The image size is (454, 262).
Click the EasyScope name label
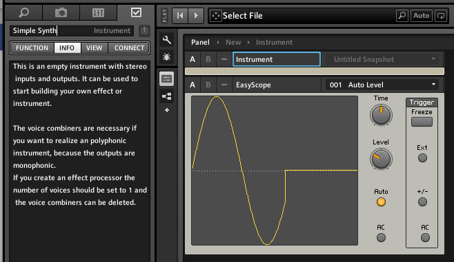(x=253, y=85)
